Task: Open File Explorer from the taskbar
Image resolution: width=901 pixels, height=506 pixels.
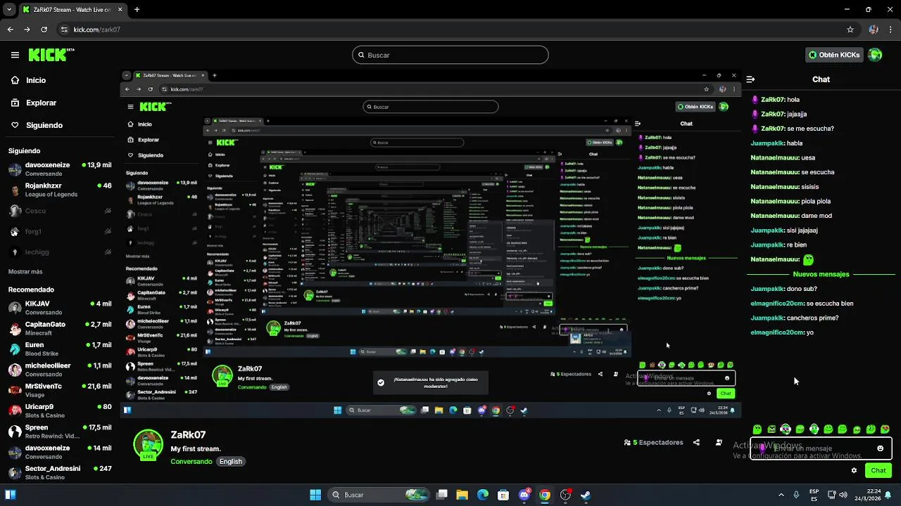Action: [x=462, y=495]
